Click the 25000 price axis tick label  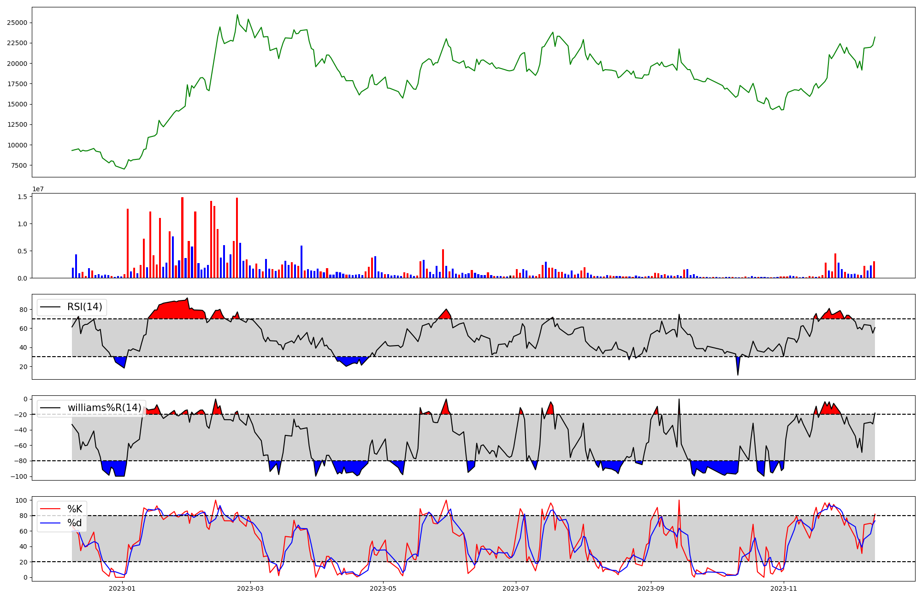[17, 23]
